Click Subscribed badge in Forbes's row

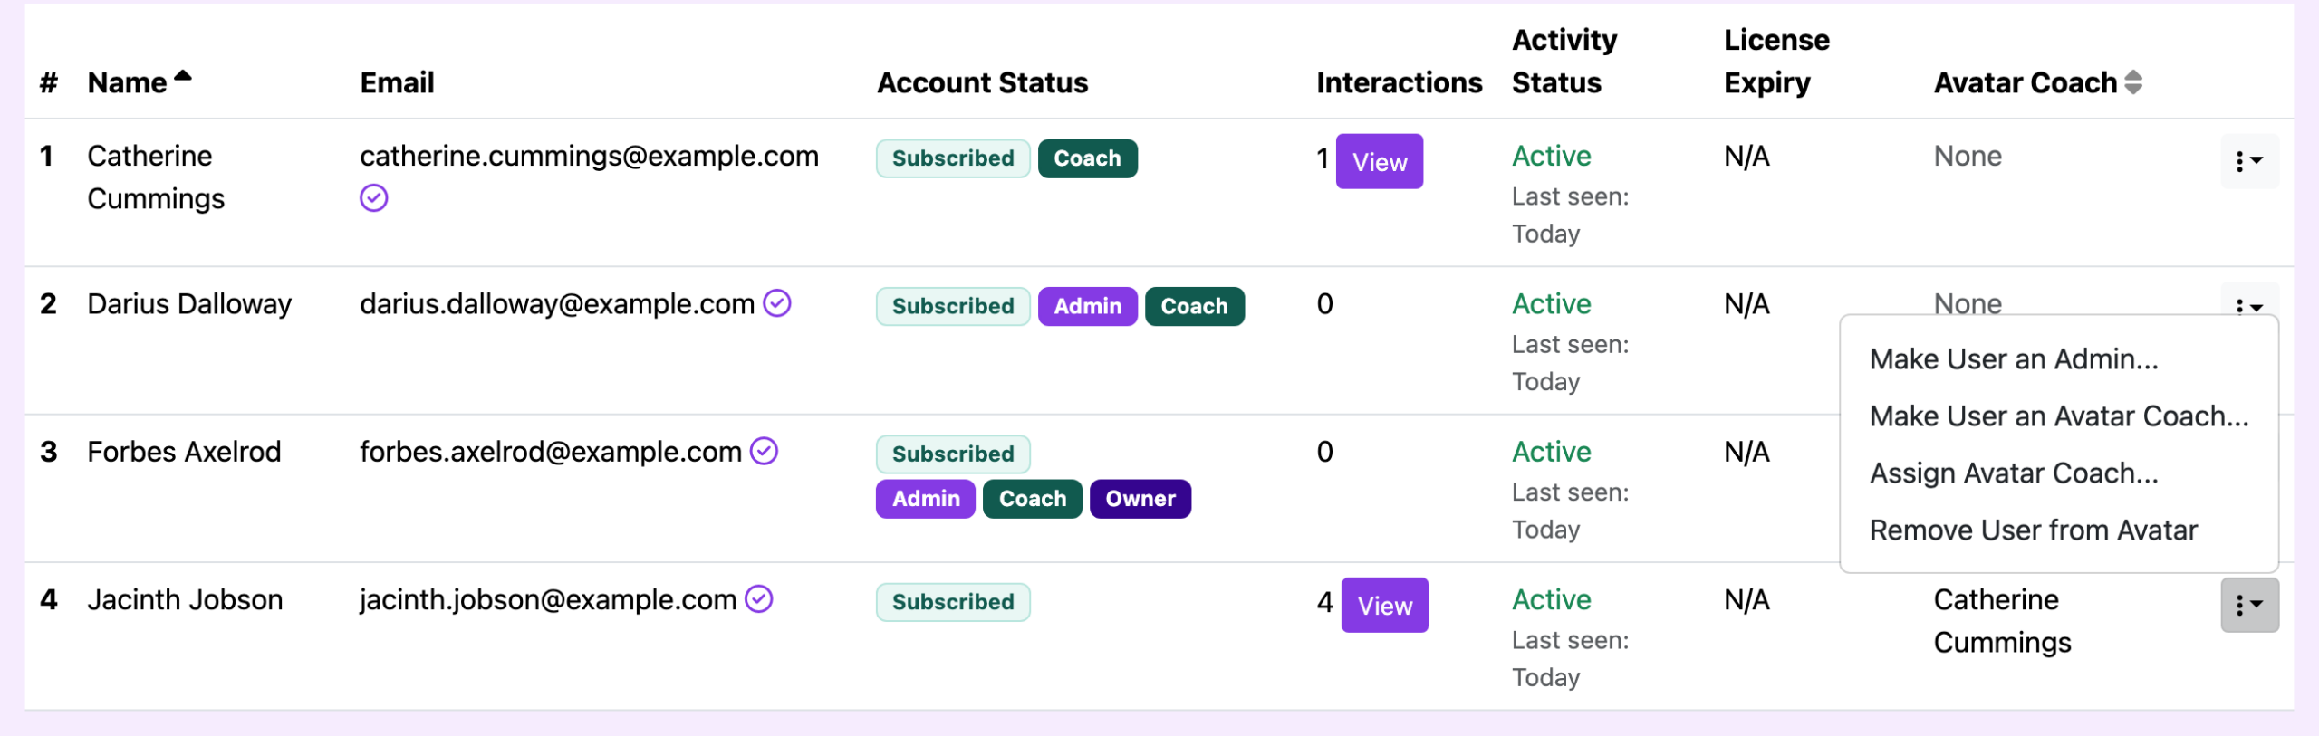coord(953,454)
